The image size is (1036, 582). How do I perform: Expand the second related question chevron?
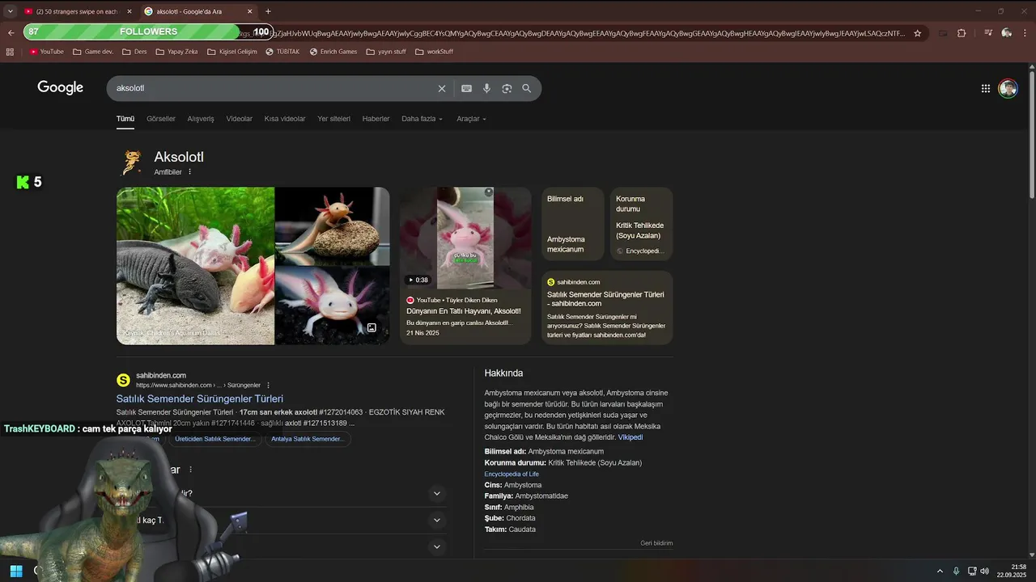[x=437, y=520]
